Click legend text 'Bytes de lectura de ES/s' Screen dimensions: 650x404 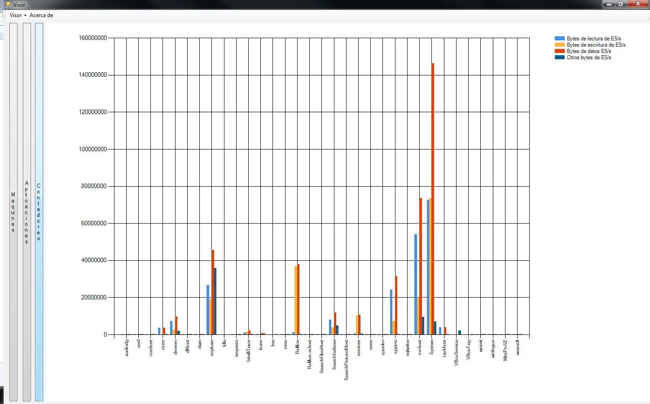(594, 39)
